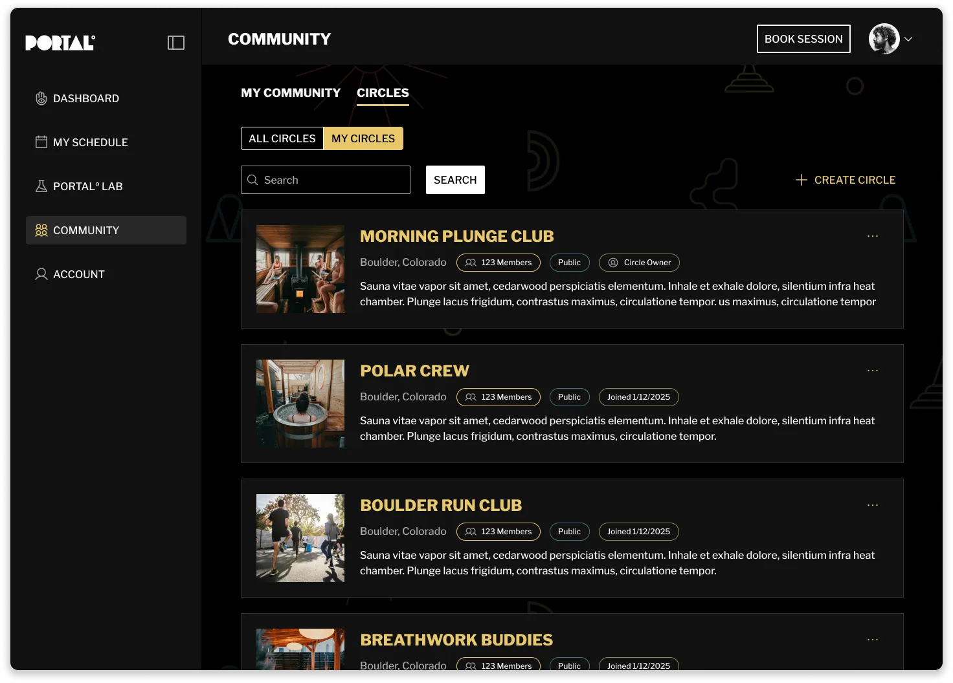Viewport: 953px width, 683px height.
Task: Collapse the sidebar with the panel icon
Action: click(x=175, y=42)
